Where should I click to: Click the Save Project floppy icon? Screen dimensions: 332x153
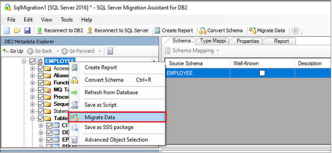click(27, 31)
